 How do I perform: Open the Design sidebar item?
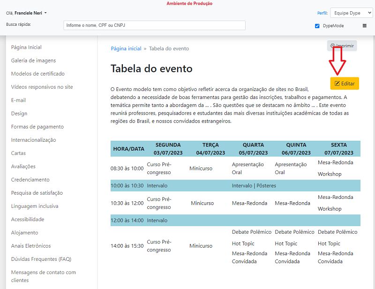tap(19, 114)
